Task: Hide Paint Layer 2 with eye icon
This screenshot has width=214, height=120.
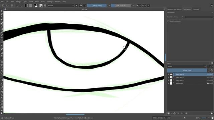Action: tap(169, 77)
